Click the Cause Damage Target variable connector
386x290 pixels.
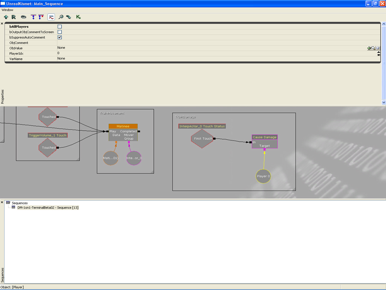[x=265, y=150]
